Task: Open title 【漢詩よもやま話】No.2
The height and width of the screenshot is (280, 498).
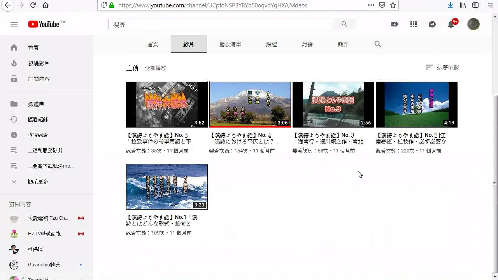Action: pyautogui.click(x=411, y=138)
